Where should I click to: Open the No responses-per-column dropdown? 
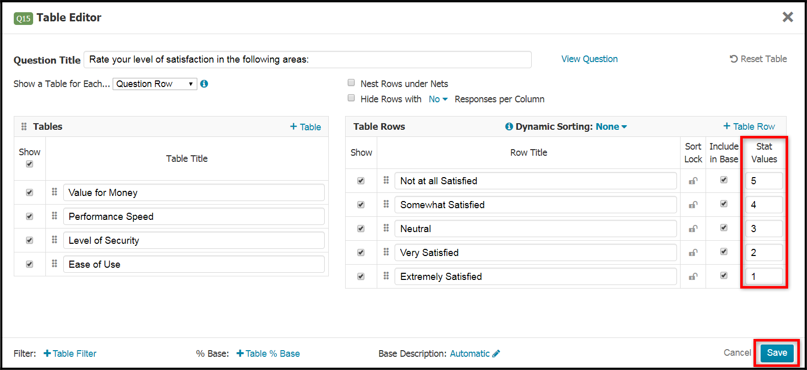click(x=438, y=99)
